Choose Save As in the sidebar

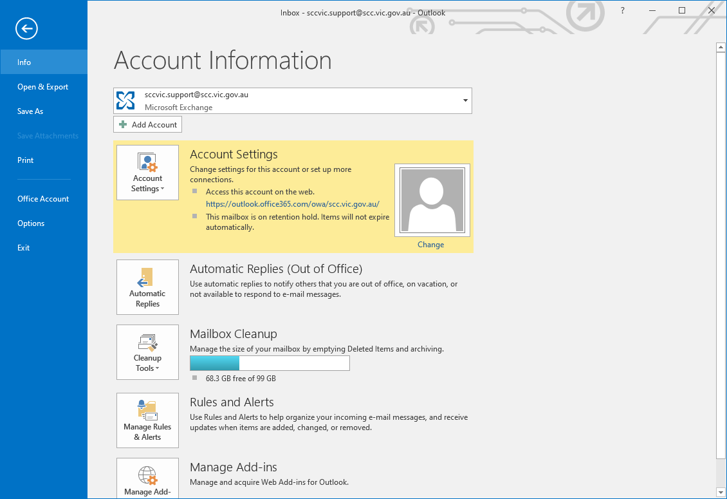click(30, 111)
